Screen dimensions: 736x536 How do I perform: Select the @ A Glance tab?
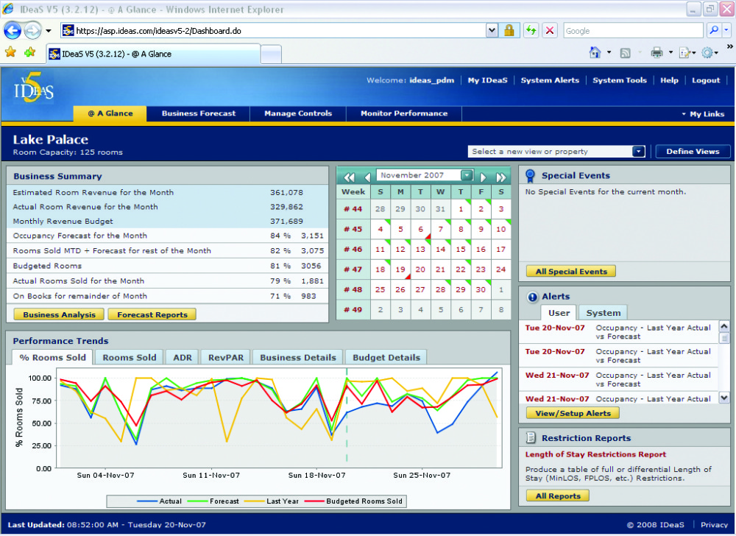(x=110, y=113)
